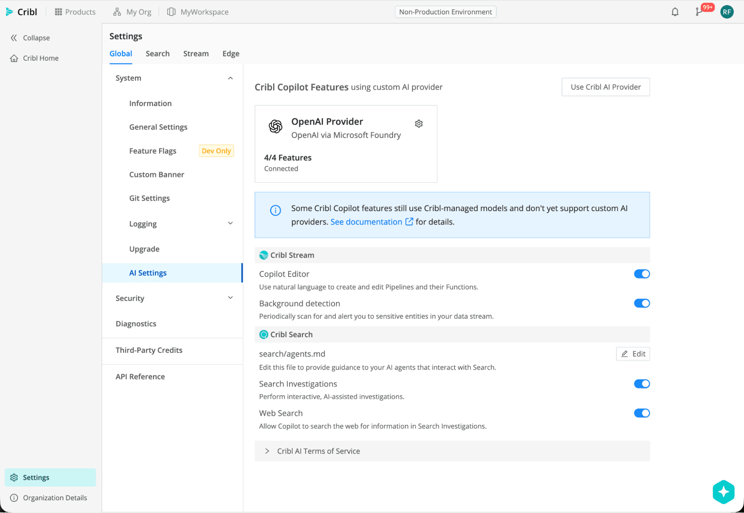This screenshot has height=513, width=744.
Task: Click the notifications bell
Action: click(x=674, y=12)
